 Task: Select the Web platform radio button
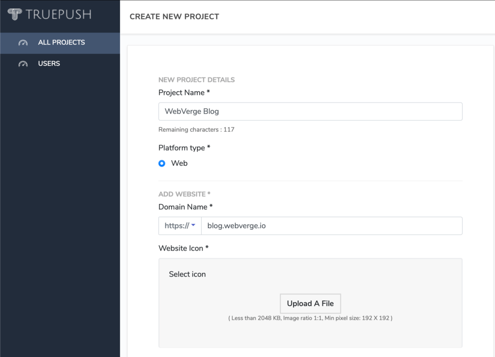coord(161,163)
